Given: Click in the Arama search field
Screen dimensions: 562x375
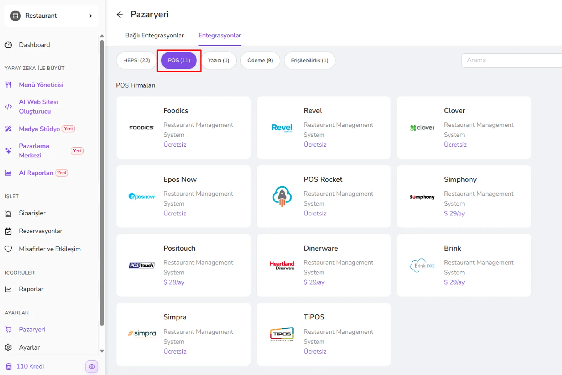Looking at the screenshot, I should pos(512,60).
